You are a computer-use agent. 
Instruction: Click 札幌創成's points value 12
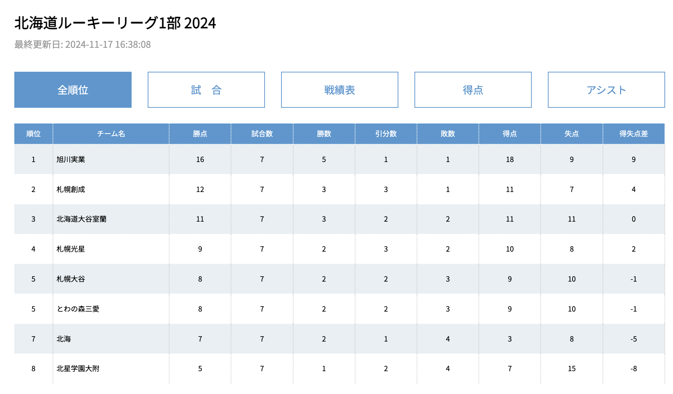[200, 190]
